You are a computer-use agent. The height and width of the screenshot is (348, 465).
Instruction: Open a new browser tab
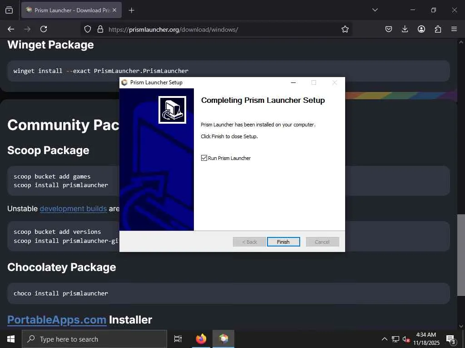(x=131, y=10)
